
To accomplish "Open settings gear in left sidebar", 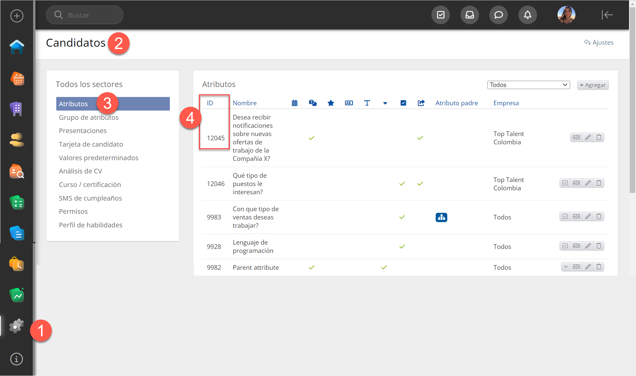I will 16,326.
